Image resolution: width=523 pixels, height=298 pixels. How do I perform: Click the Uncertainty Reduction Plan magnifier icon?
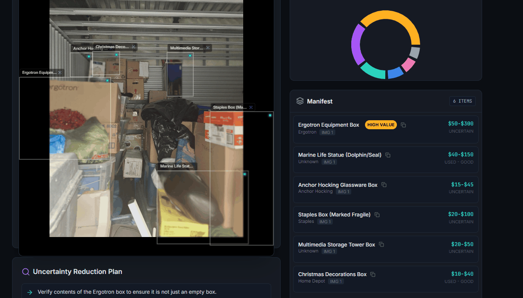tap(26, 272)
